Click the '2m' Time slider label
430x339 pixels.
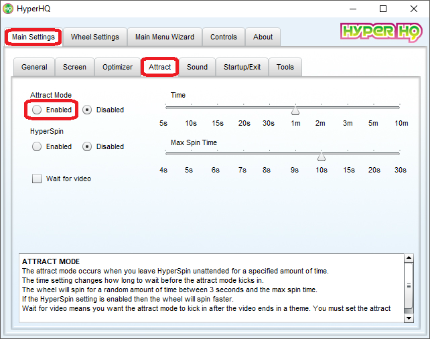pos(320,123)
